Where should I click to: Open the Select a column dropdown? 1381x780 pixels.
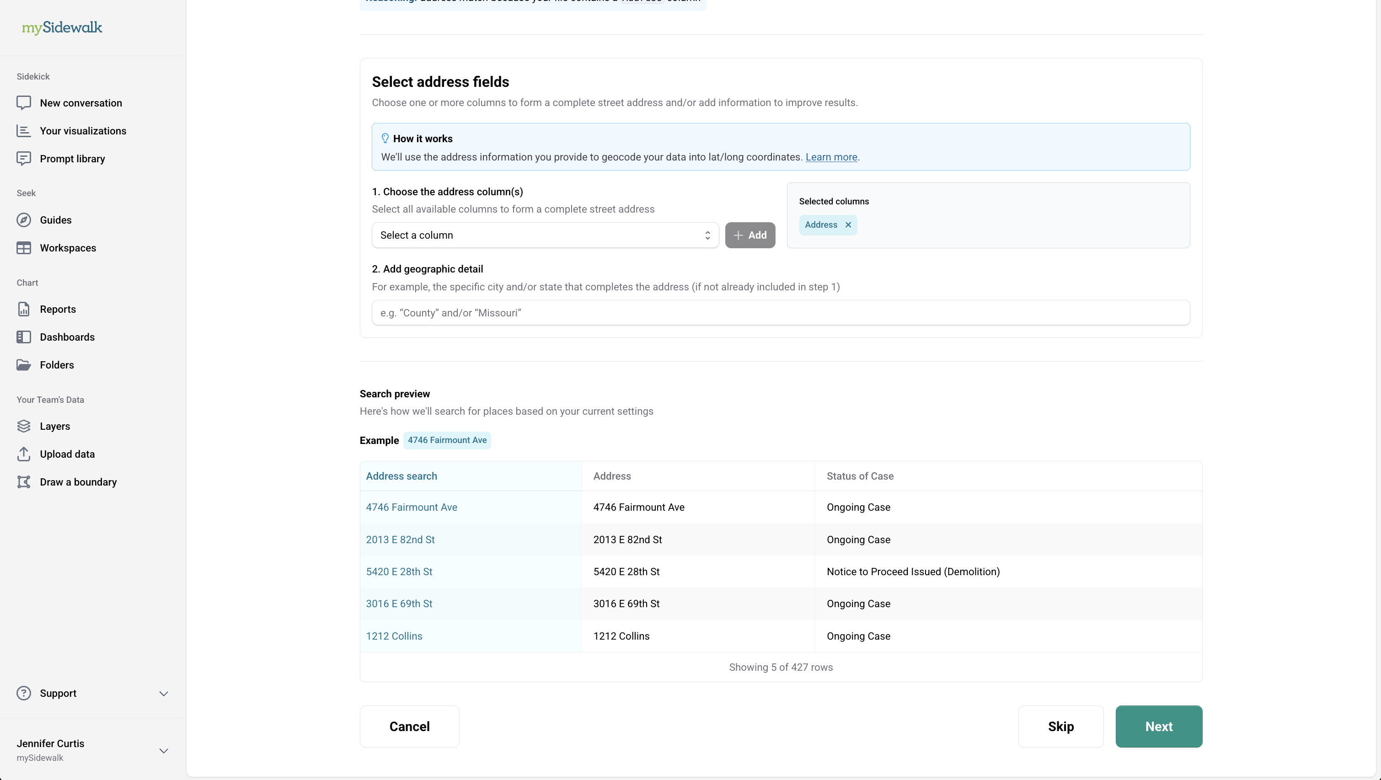(545, 235)
